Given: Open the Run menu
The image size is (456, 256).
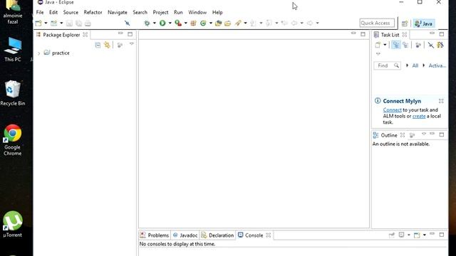Looking at the screenshot, I should (178, 12).
